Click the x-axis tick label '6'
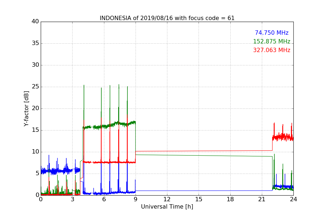Image resolution: width=326 pixels, height=217 pixels. point(104,199)
